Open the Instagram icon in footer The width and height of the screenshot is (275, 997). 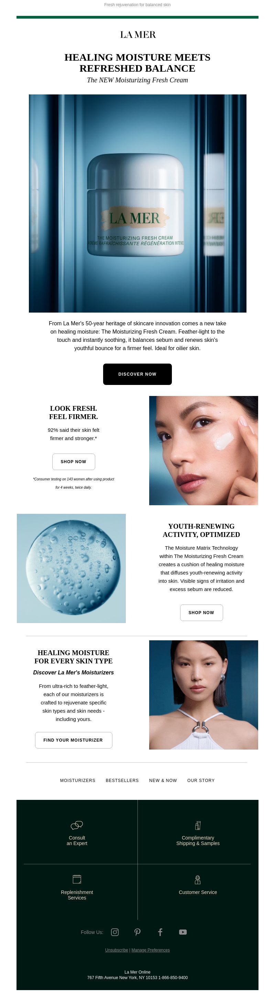tap(115, 932)
